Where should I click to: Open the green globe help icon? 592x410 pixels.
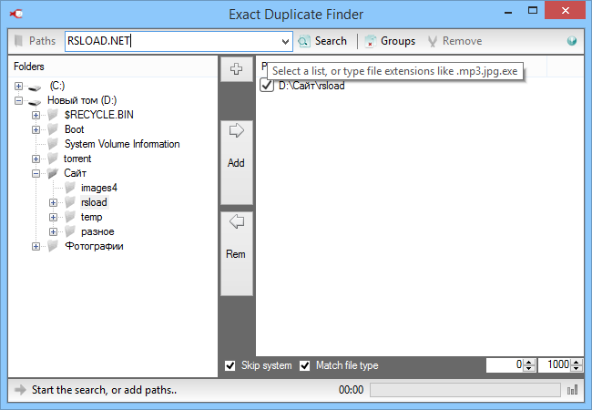tap(572, 41)
